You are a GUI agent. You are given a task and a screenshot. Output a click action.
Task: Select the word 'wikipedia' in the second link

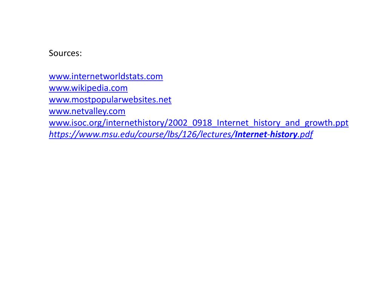(91, 88)
